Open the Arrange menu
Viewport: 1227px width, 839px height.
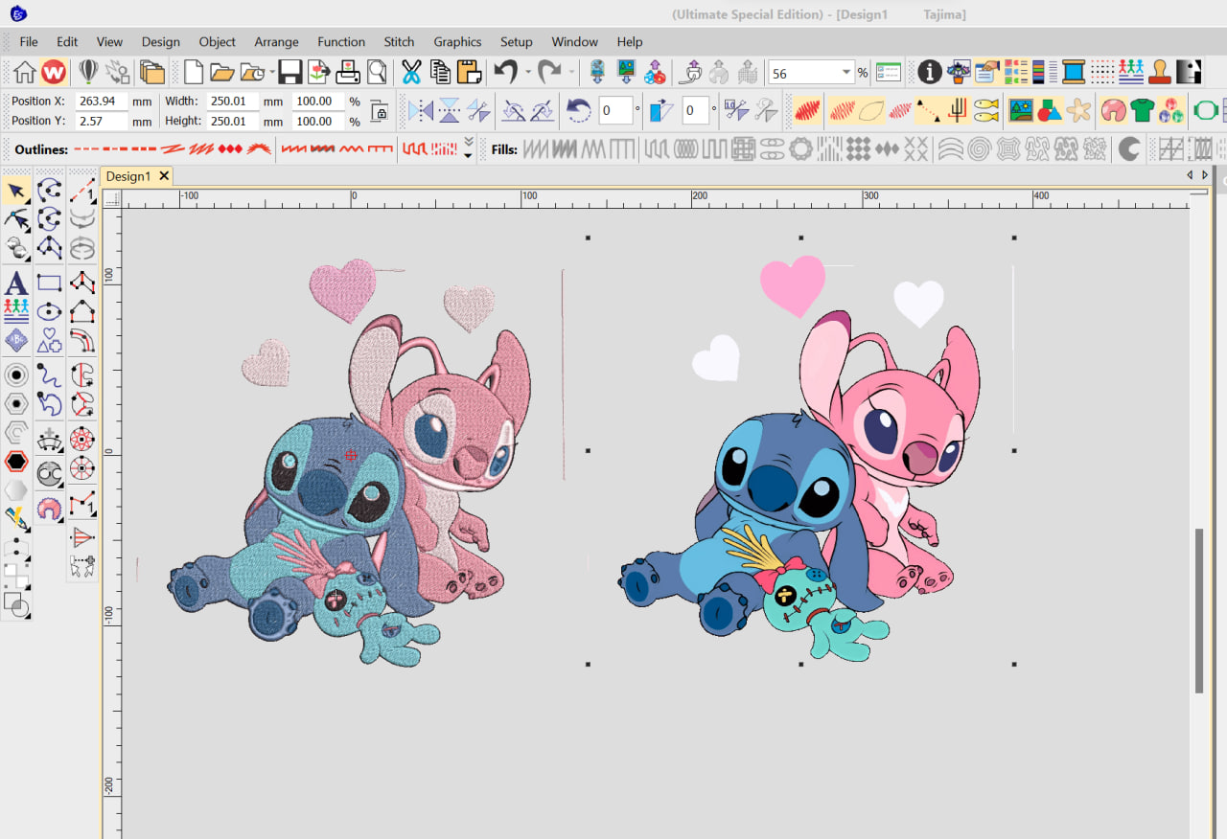tap(276, 41)
